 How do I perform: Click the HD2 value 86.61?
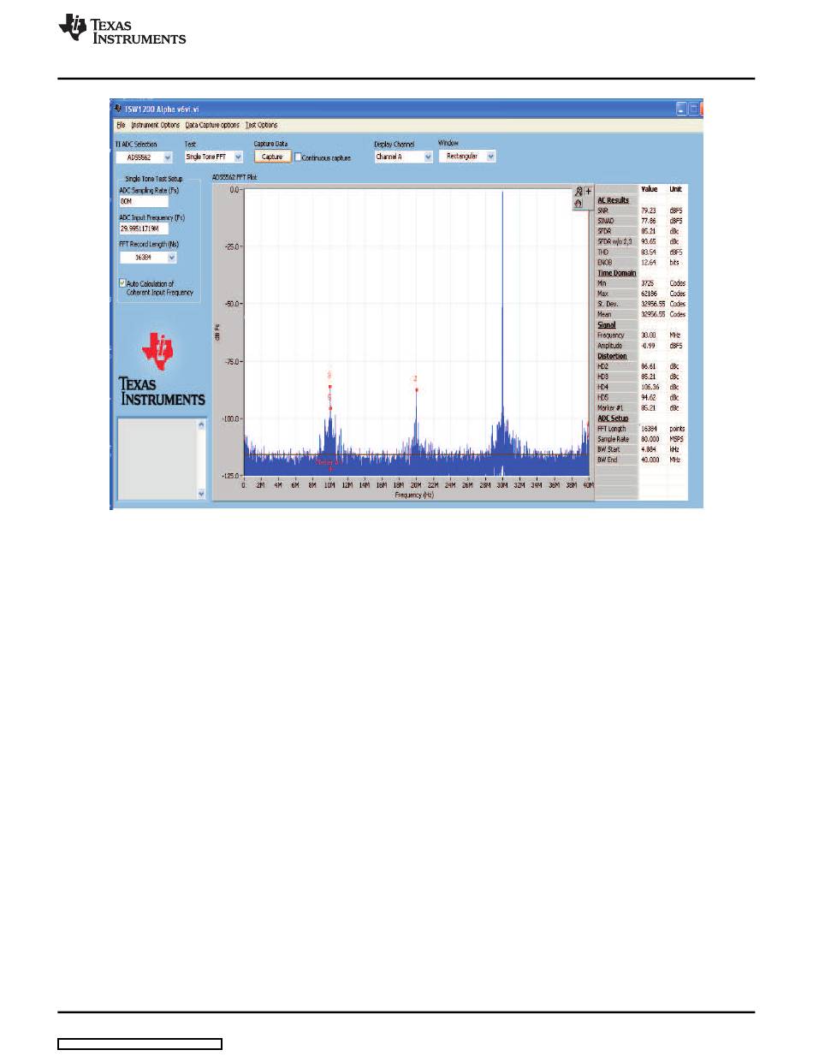point(649,366)
